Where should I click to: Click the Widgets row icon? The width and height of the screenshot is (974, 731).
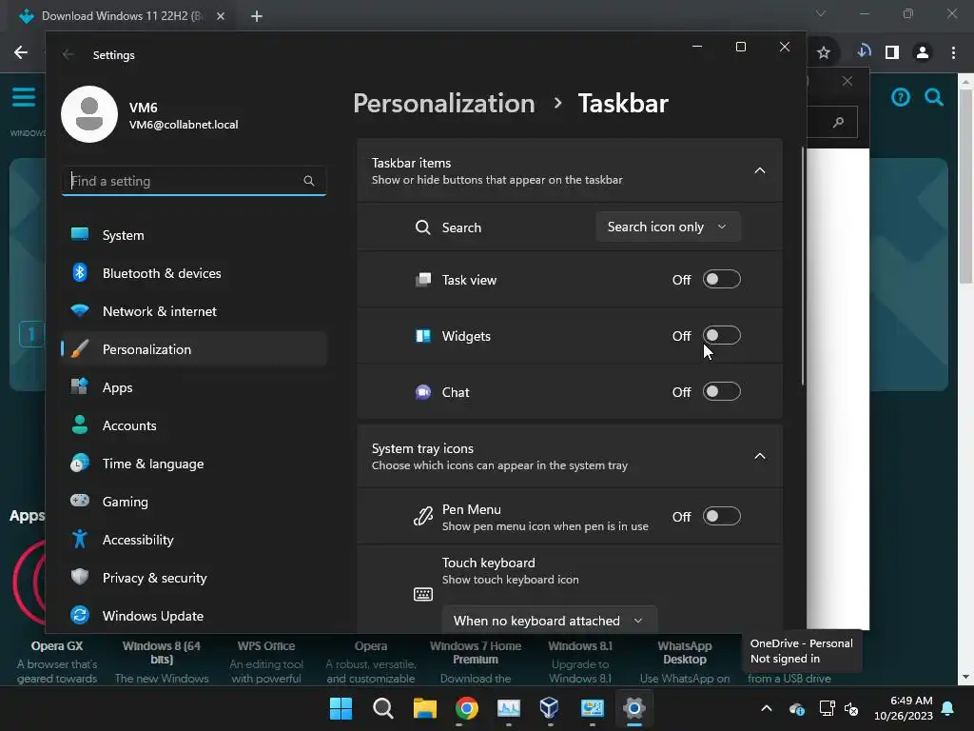coord(423,336)
